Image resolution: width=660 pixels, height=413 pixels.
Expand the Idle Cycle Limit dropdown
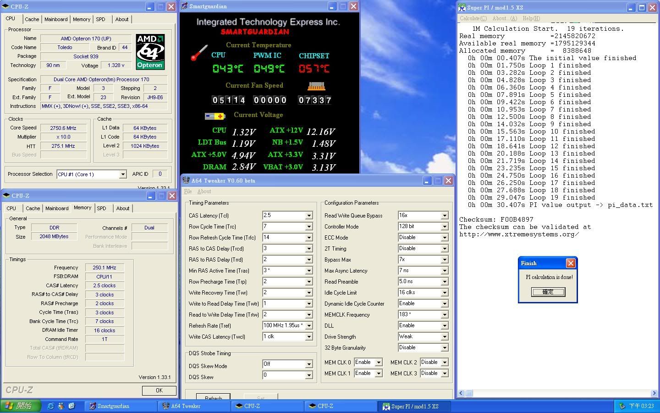click(x=445, y=292)
